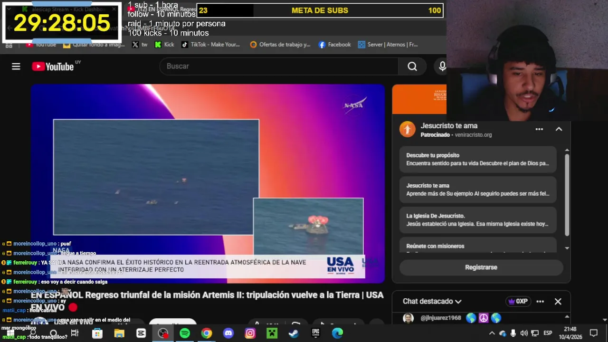Show hidden system tray icons
This screenshot has width=608, height=342.
click(x=492, y=333)
